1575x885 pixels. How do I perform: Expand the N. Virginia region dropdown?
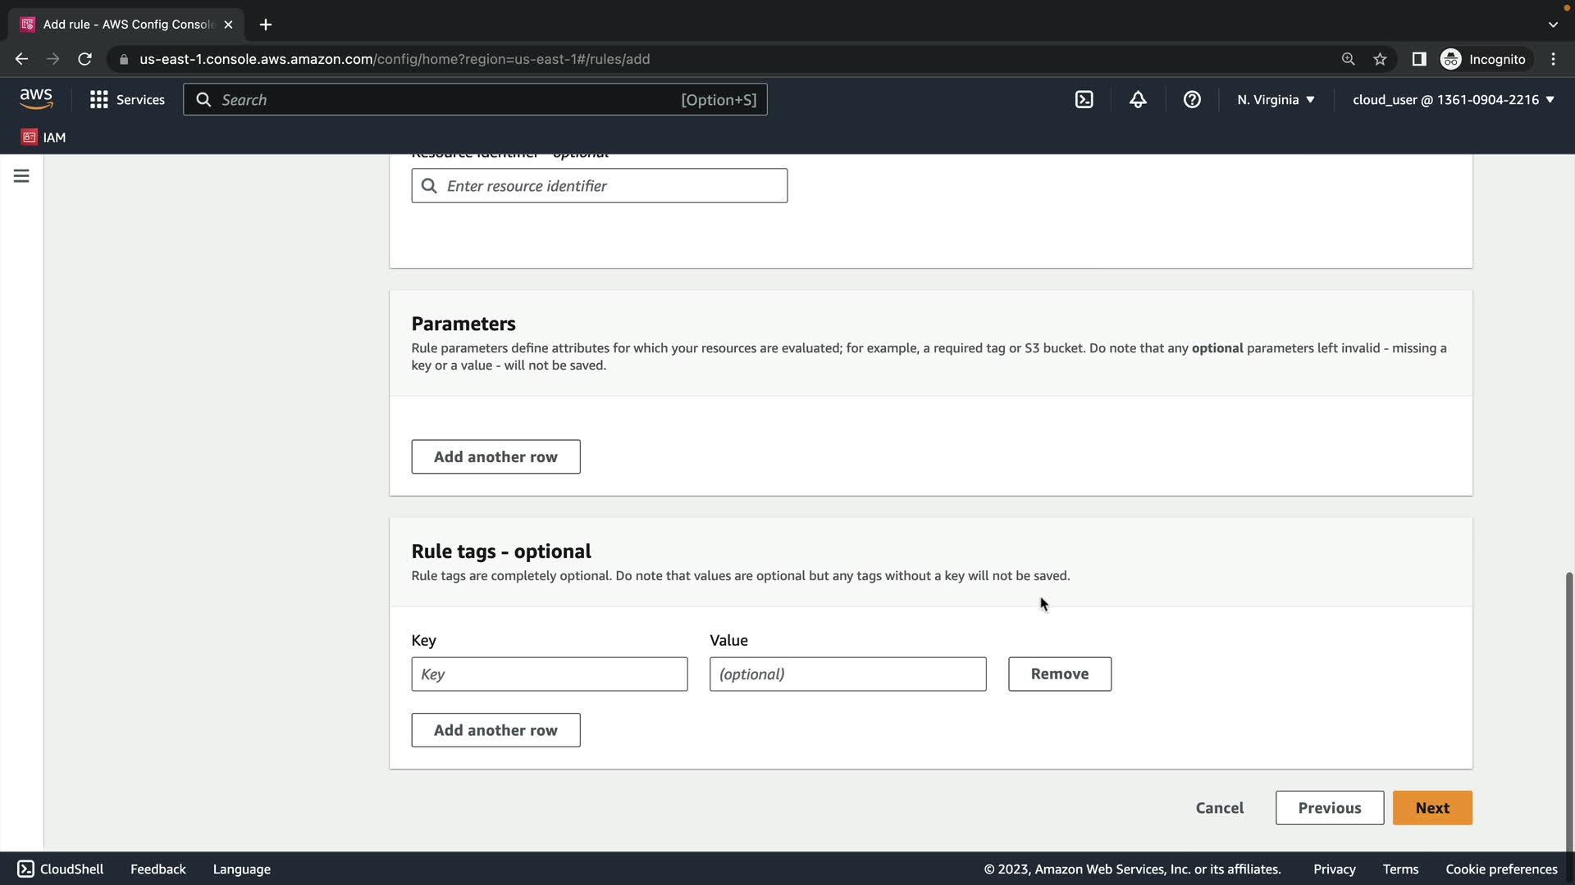(x=1276, y=100)
